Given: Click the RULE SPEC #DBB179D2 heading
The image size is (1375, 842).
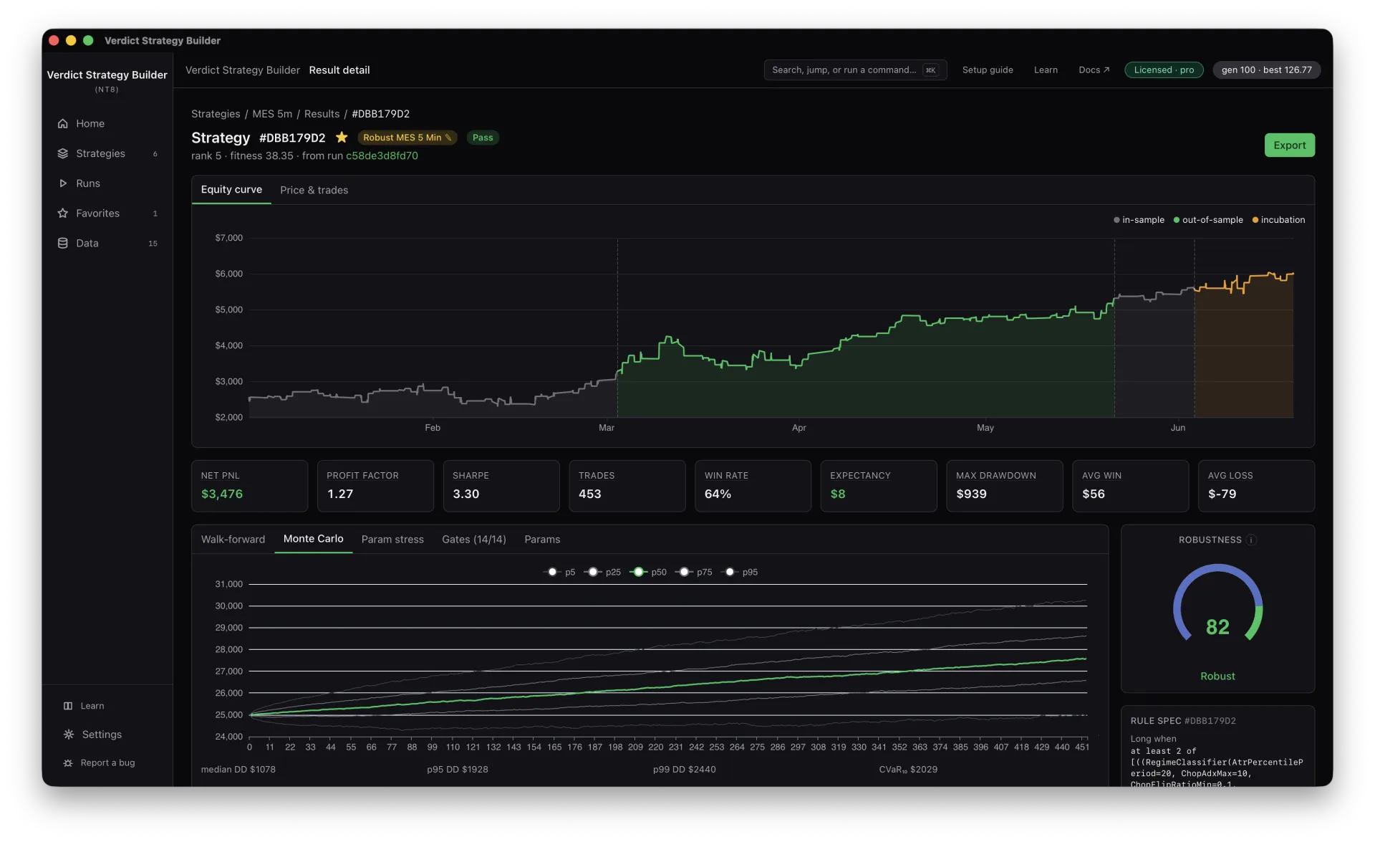Looking at the screenshot, I should (x=1183, y=721).
